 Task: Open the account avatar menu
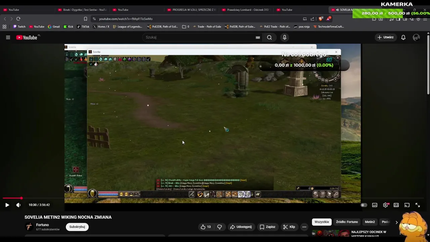click(x=416, y=37)
